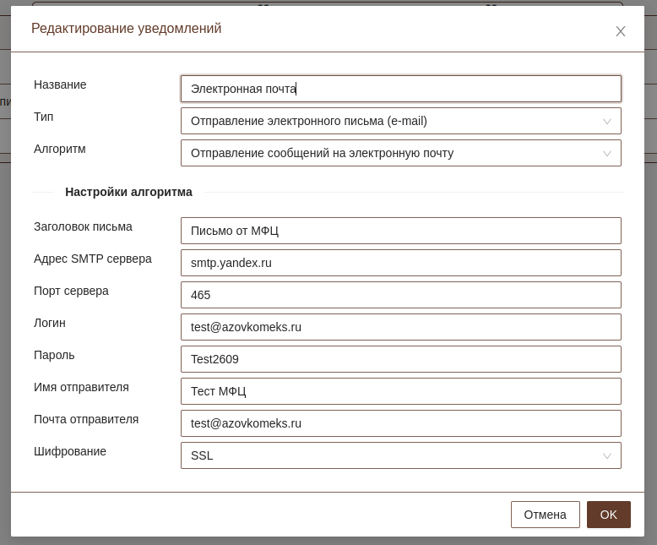Open the Шифрование dropdown showing SSL
Image resolution: width=657 pixels, height=545 pixels.
400,455
